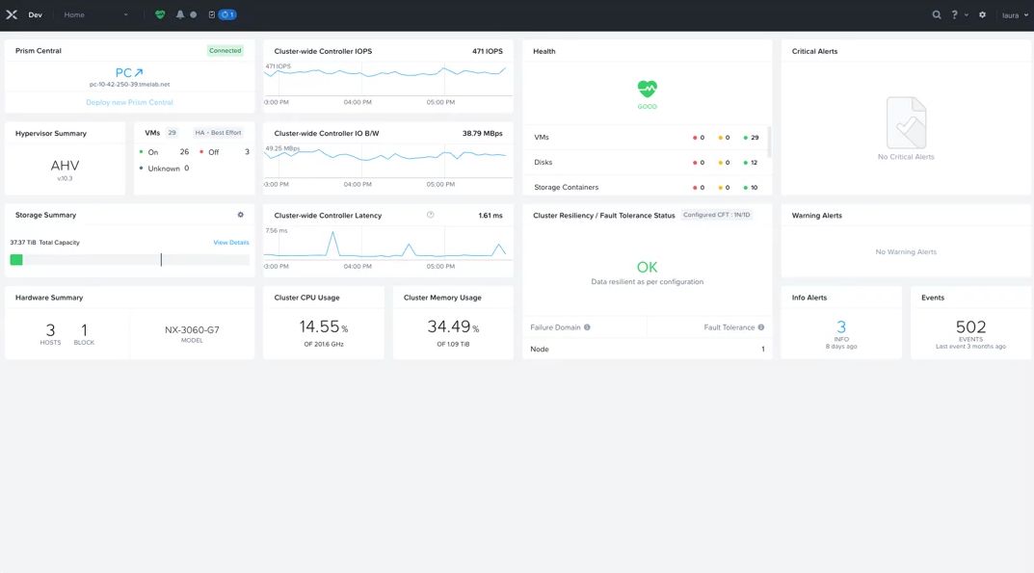Click the Configured CFT 1N/1D badge
This screenshot has width=1034, height=573.
click(716, 215)
